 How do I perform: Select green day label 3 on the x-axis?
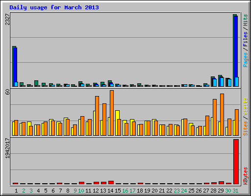[31, 191]
